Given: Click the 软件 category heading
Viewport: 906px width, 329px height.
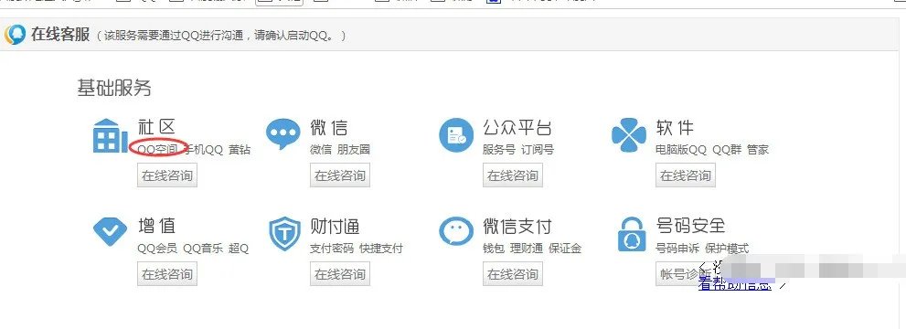Looking at the screenshot, I should click(x=675, y=128).
